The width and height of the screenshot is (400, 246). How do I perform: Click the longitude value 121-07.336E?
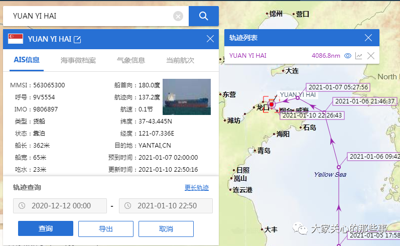point(157,133)
